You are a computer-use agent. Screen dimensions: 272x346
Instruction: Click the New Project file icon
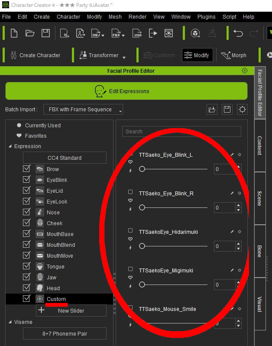coord(14,33)
